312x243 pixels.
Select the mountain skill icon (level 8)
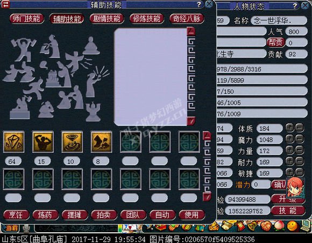pyautogui.click(x=101, y=142)
